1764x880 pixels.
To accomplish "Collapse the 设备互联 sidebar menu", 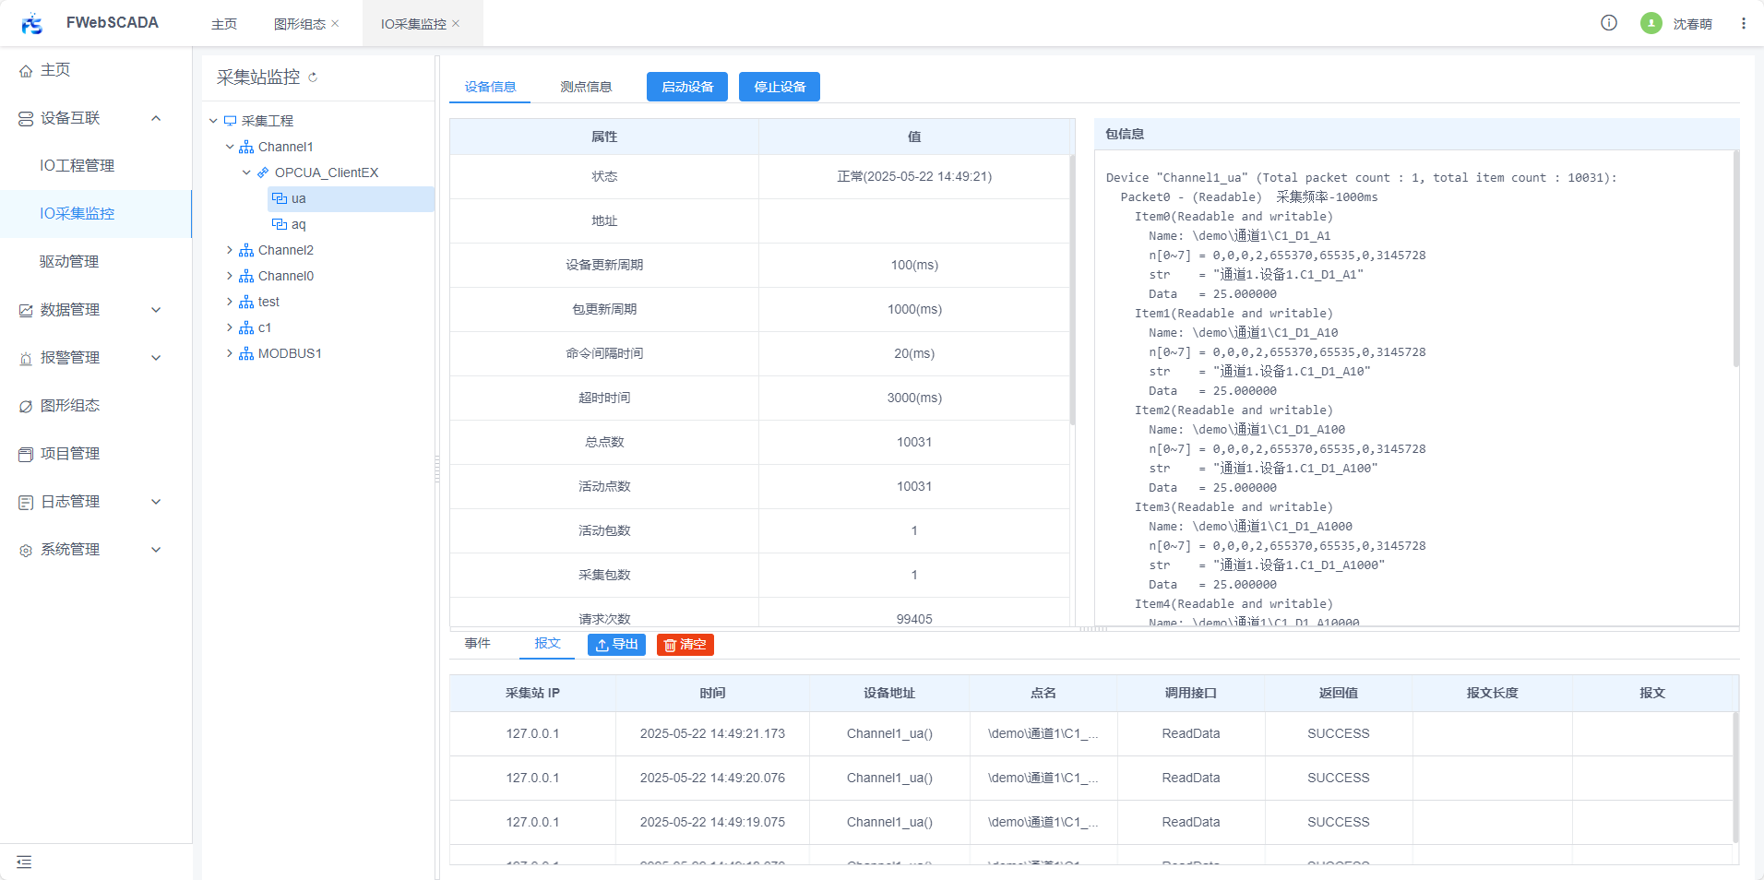I will (156, 118).
